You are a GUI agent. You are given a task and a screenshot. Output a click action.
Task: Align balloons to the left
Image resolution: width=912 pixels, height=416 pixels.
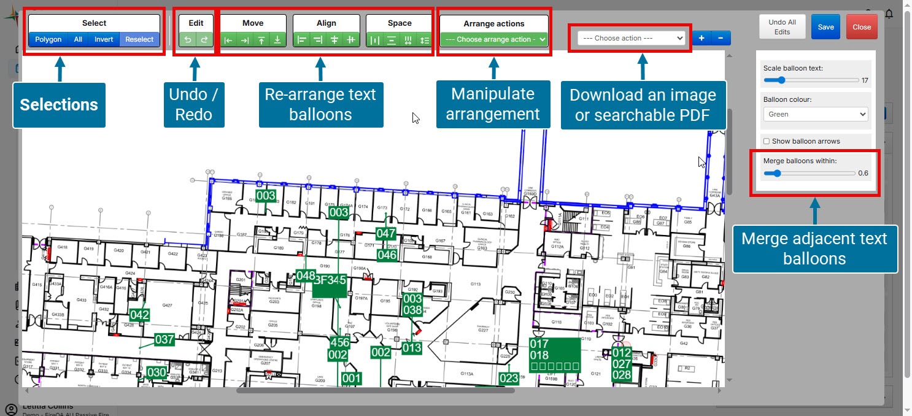[301, 40]
